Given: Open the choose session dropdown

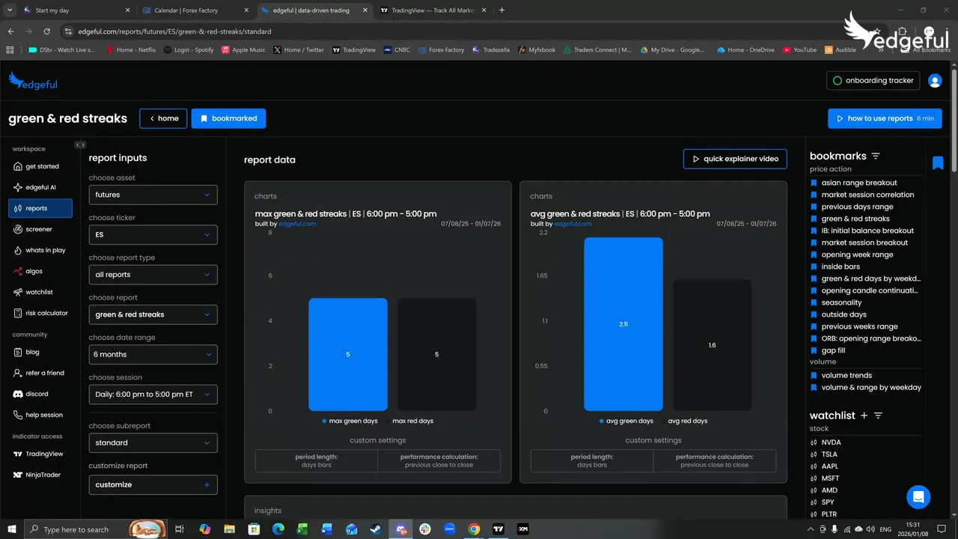Looking at the screenshot, I should click(x=153, y=395).
